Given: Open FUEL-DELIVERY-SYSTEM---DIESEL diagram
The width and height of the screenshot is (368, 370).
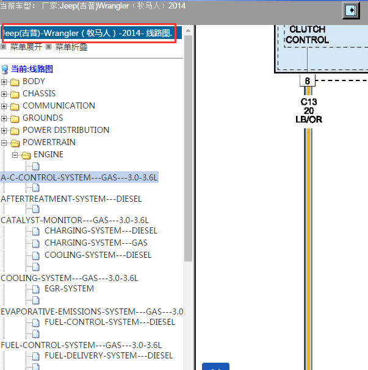Looking at the screenshot, I should coord(109,355).
